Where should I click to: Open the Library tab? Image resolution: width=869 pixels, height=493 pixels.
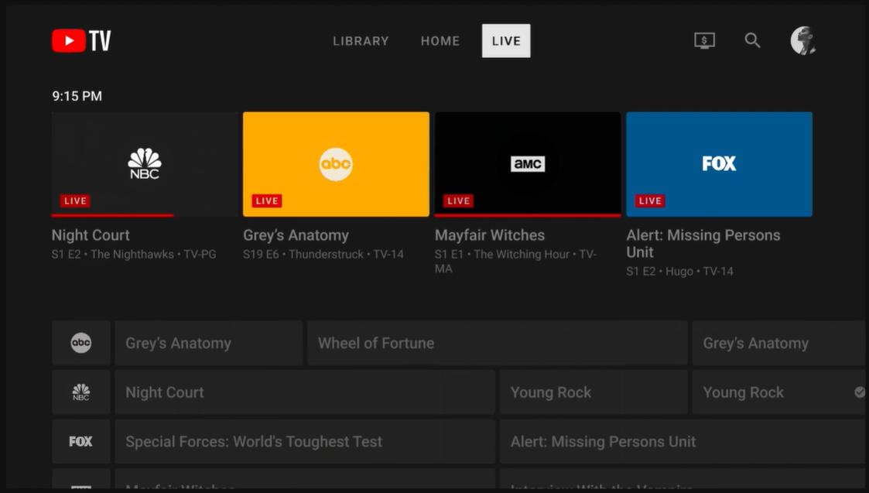coord(361,41)
